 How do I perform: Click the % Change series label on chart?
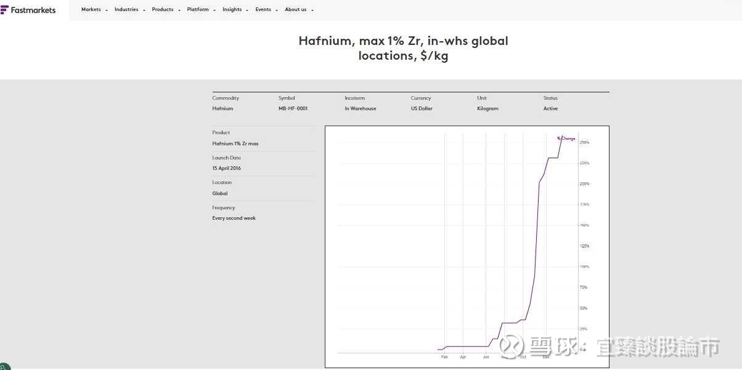[x=566, y=139]
